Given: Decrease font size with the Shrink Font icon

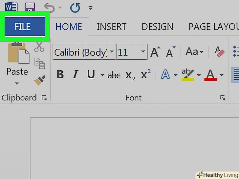Looking at the screenshot, I should pyautogui.click(x=171, y=52).
